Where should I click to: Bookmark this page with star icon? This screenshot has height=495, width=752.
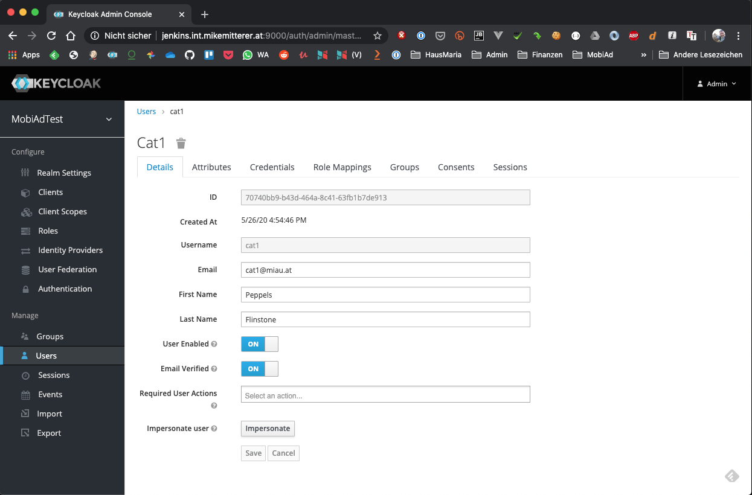click(x=378, y=36)
